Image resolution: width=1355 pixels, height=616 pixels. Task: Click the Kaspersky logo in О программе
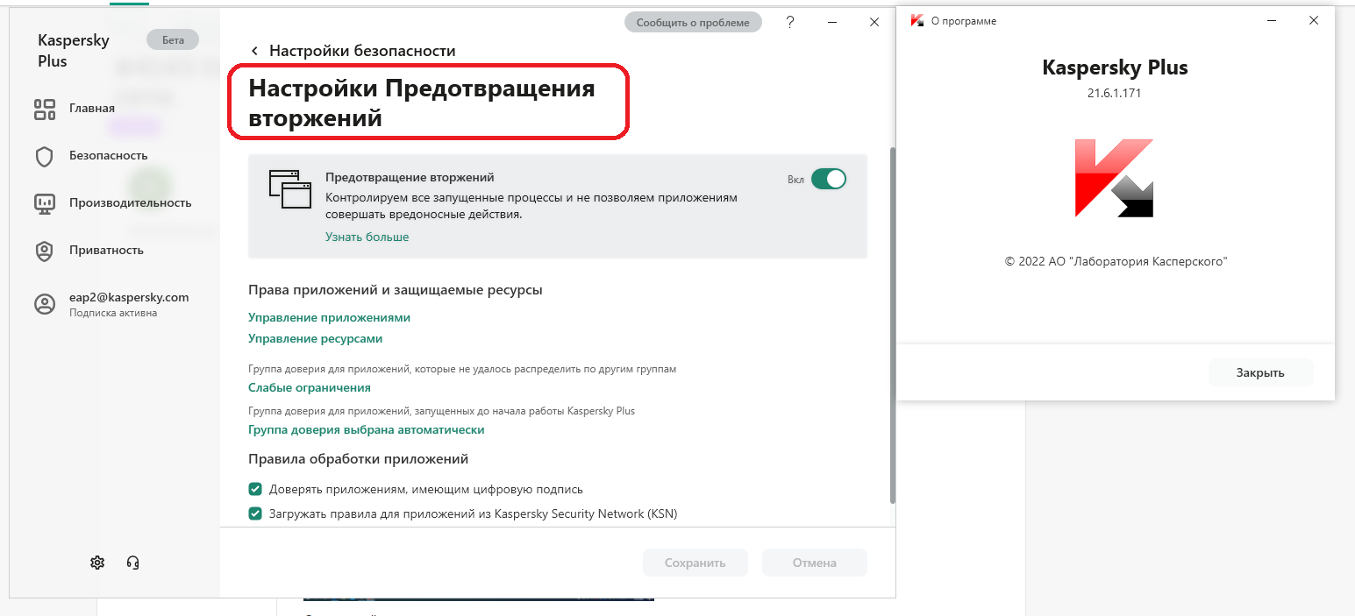coord(1114,178)
